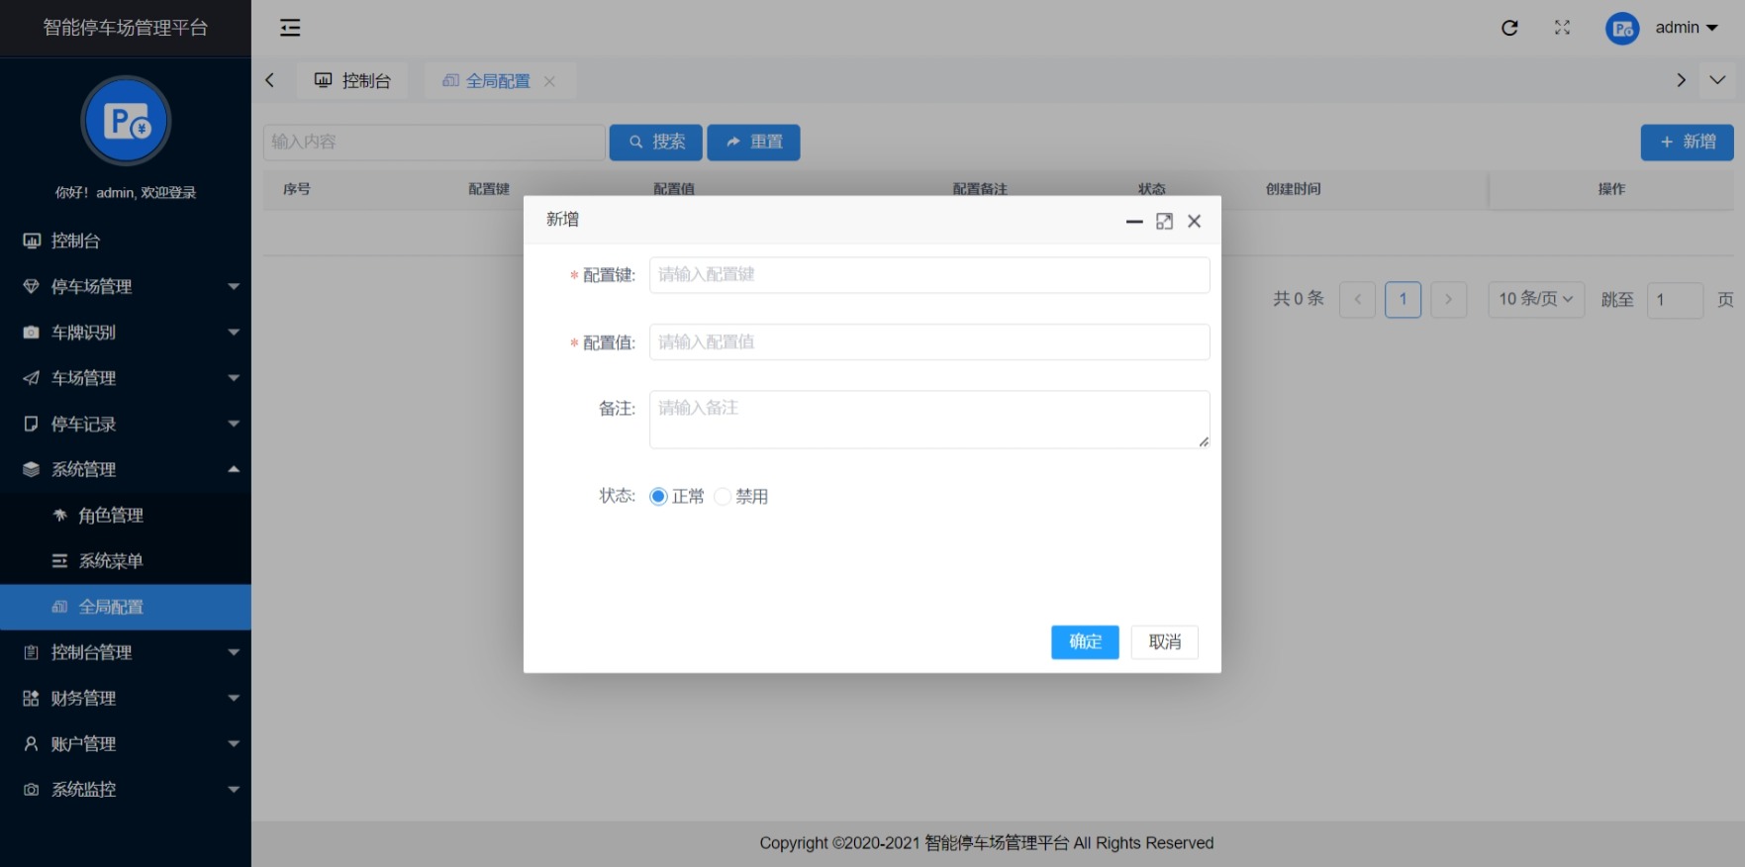Select the 禁用 status radio button
Viewport: 1745px width, 867px height.
coord(723,497)
